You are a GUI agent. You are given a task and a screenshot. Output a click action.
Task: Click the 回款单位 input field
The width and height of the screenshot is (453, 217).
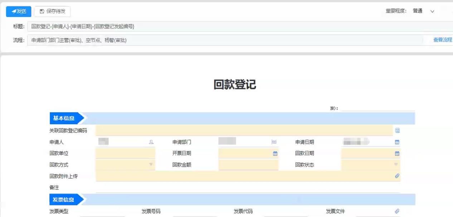125,154
